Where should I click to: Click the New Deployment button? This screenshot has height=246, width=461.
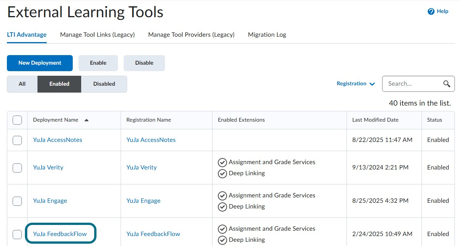40,63
